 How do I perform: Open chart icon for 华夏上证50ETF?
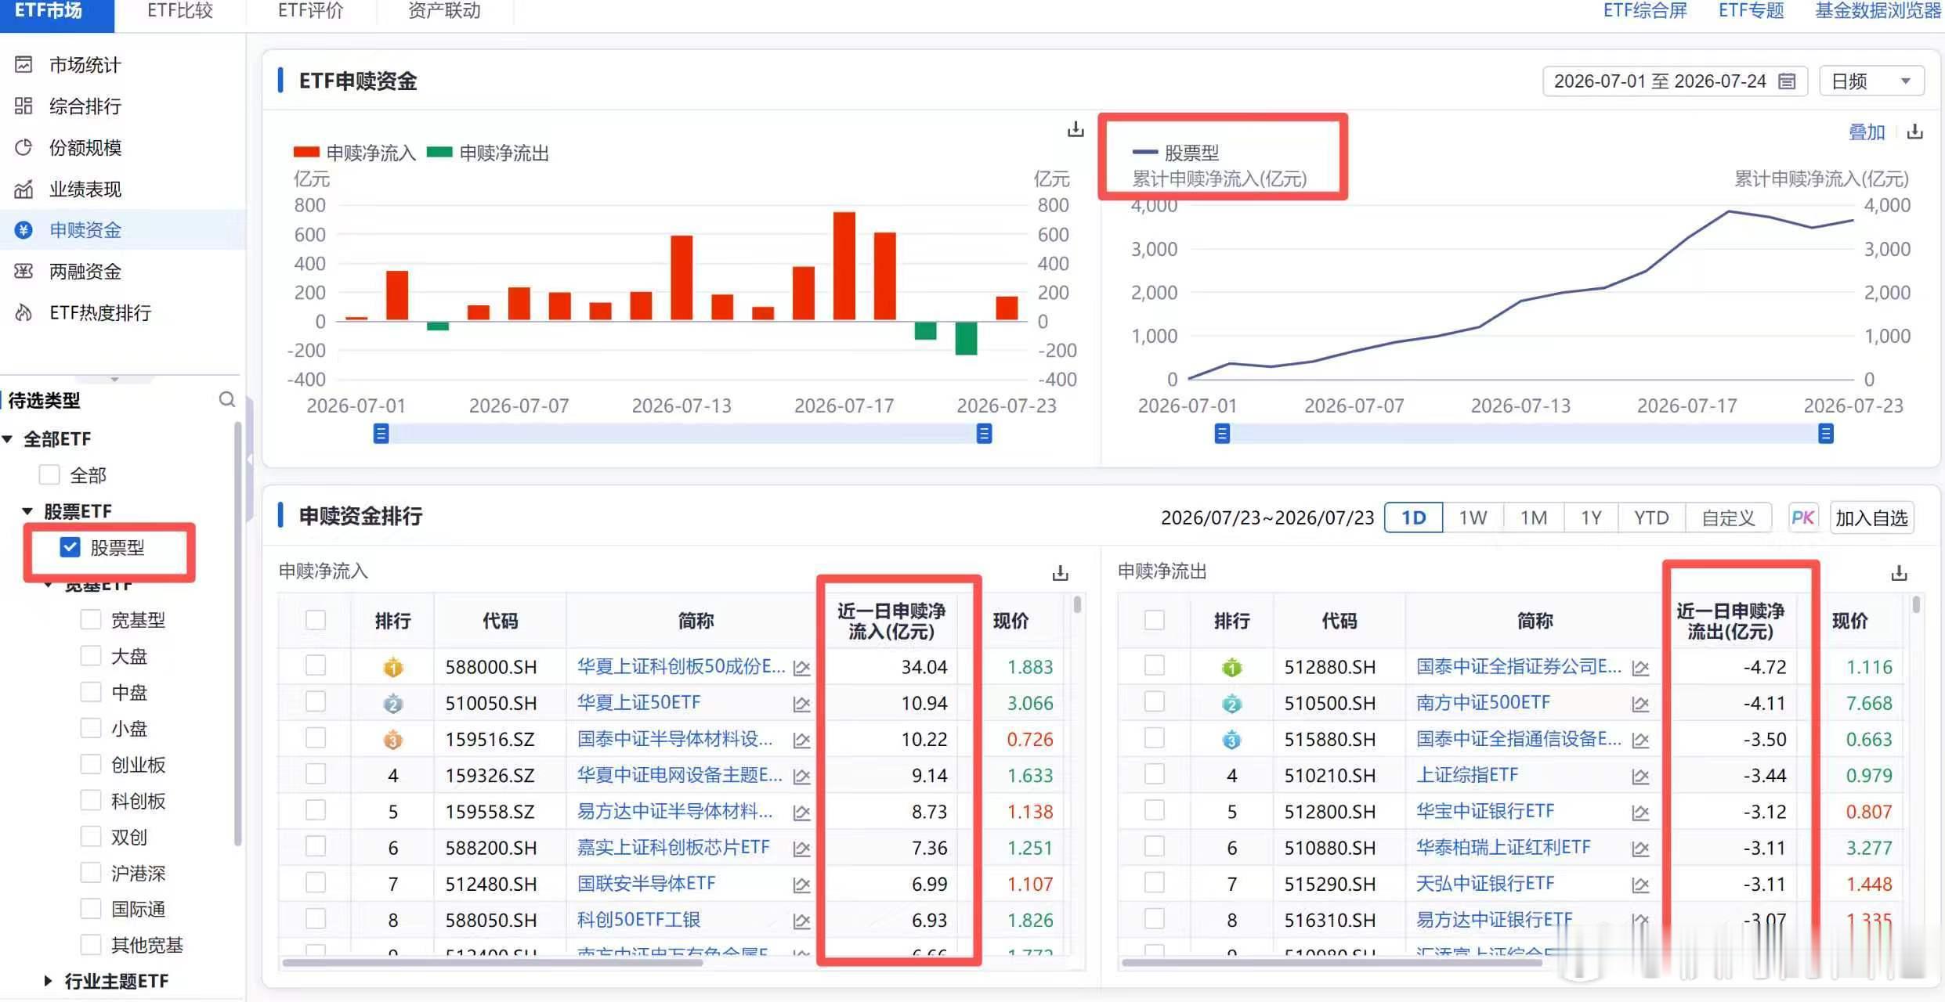[801, 704]
